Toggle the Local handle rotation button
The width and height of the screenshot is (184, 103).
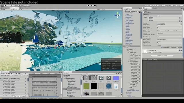28,5
